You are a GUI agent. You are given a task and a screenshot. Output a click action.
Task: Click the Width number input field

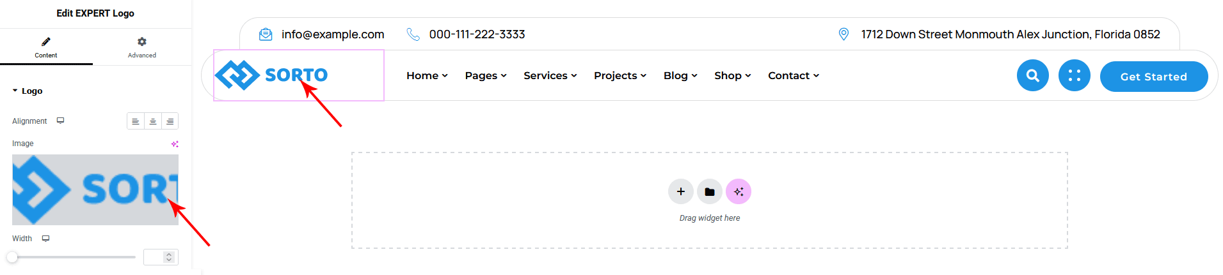click(154, 257)
